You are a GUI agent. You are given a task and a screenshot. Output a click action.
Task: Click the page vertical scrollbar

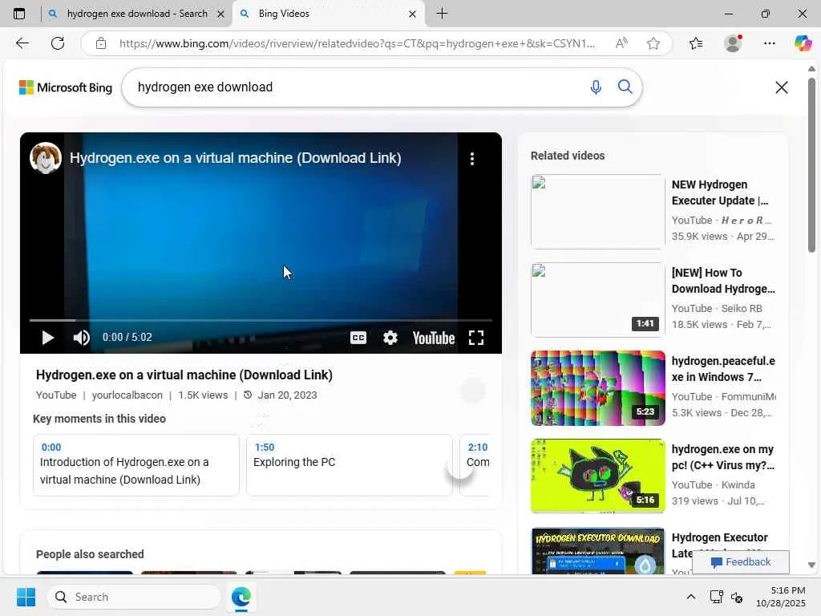811,165
